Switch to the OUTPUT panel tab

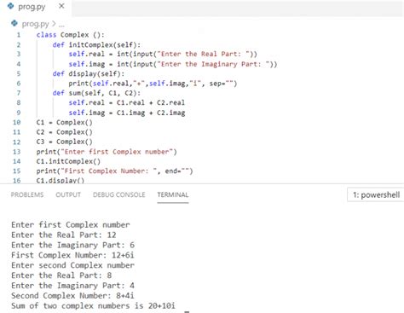68,194
